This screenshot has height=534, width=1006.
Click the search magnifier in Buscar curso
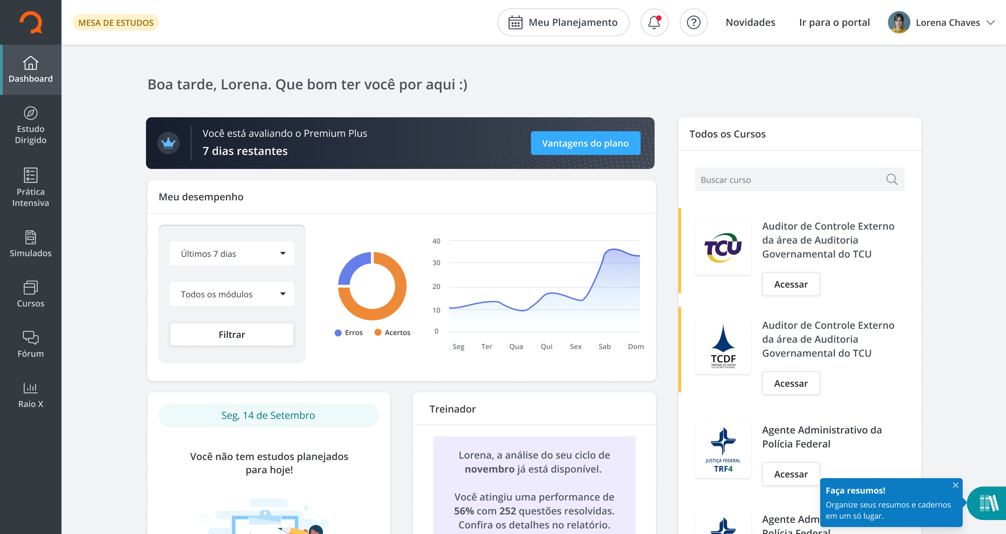point(891,179)
